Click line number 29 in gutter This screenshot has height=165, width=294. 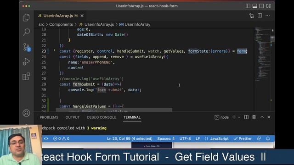[44, 84]
